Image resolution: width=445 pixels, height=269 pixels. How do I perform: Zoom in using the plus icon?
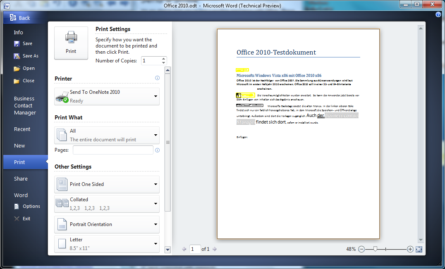click(410, 249)
